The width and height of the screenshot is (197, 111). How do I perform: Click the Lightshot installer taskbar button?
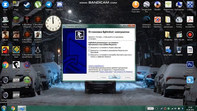[22, 108]
